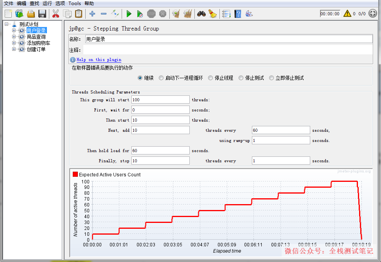Click the Shutdown threads icon
The image size is (381, 262).
(x=163, y=14)
